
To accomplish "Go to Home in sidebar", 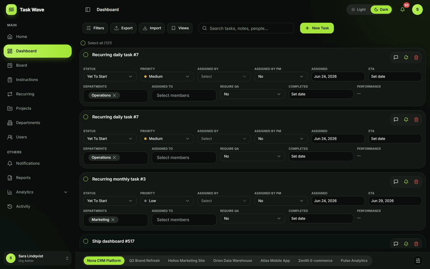I will click(x=38, y=37).
